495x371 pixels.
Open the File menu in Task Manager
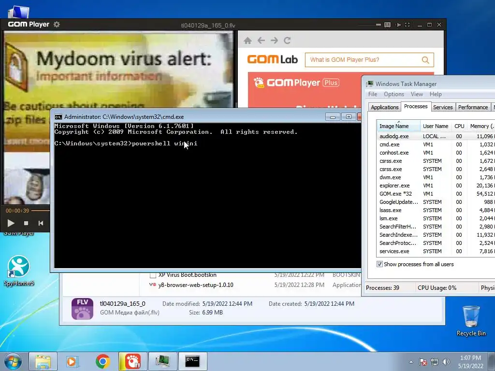tap(373, 94)
